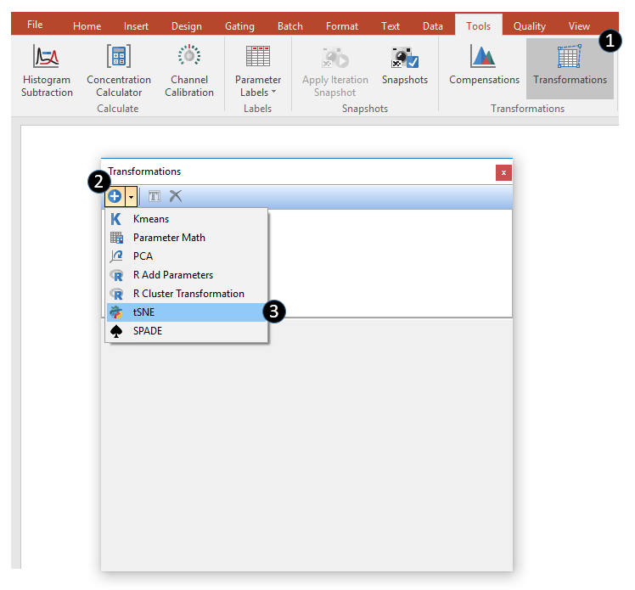Open the Compensations panel

tap(484, 66)
